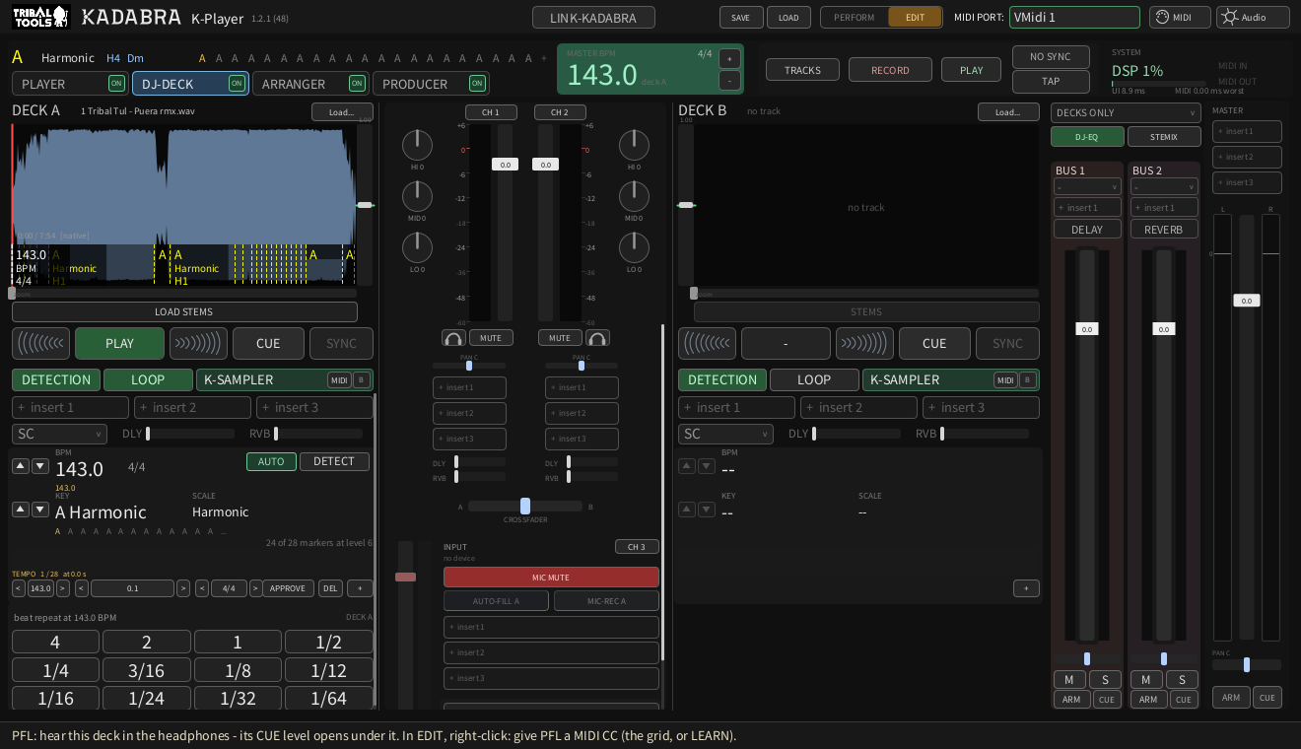Click TAP tempo button
Viewport: 1301px width, 749px height.
(1051, 81)
